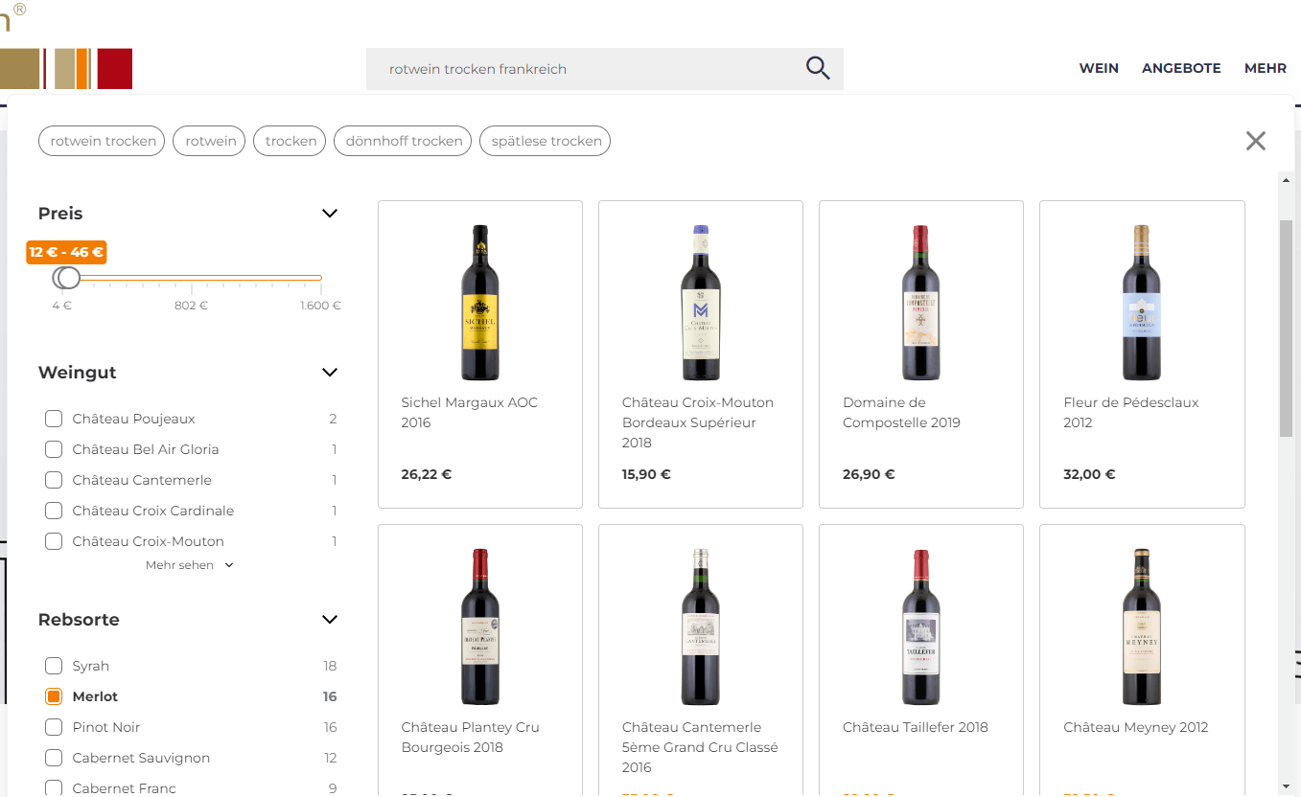Click the results scrollbar thumb
The height and width of the screenshot is (797, 1301).
point(1287,329)
